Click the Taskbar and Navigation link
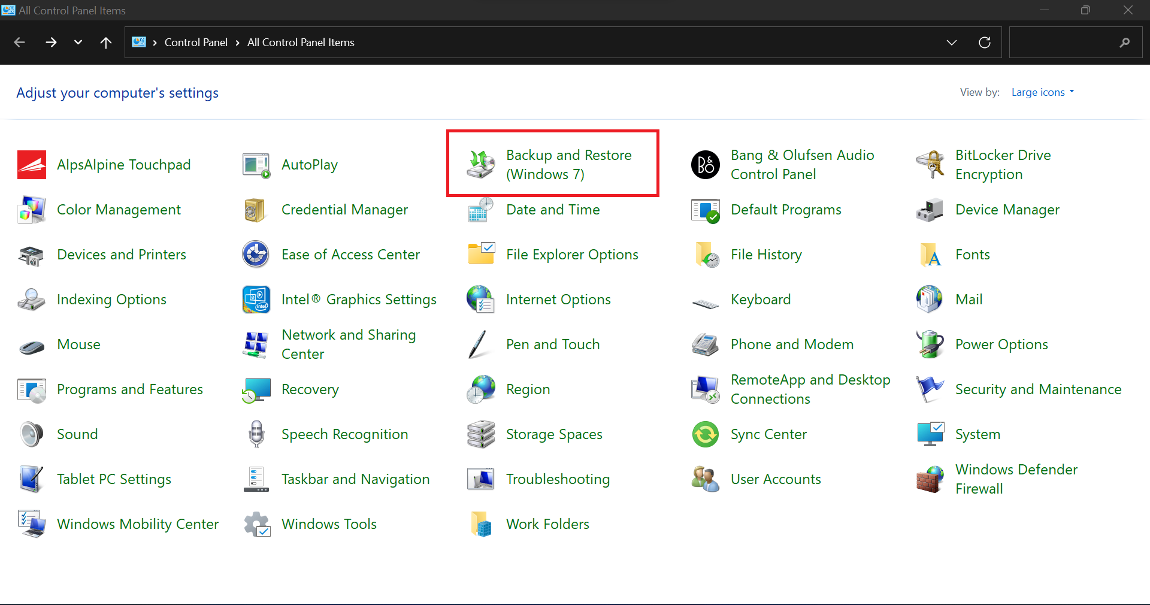Viewport: 1150px width, 605px height. click(355, 479)
